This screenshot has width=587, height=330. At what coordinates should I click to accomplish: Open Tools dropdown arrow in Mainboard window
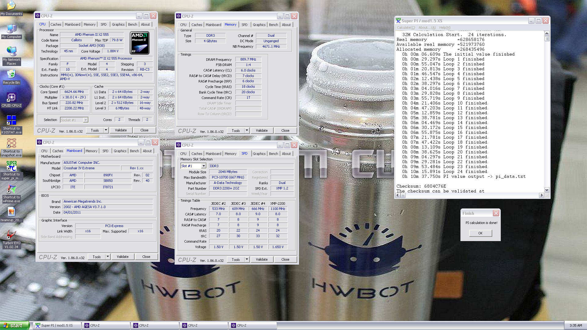pyautogui.click(x=108, y=257)
